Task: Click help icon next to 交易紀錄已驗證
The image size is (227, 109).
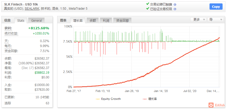Action: 175,4
